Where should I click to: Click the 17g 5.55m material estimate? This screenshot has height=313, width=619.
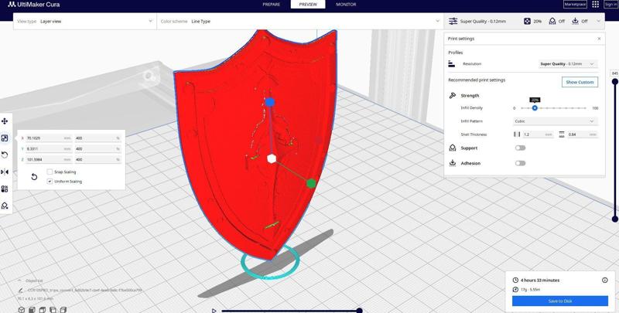(x=531, y=290)
